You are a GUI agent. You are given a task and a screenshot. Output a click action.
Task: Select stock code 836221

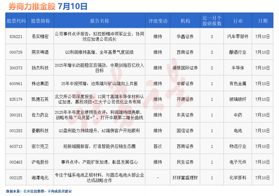click(x=16, y=37)
